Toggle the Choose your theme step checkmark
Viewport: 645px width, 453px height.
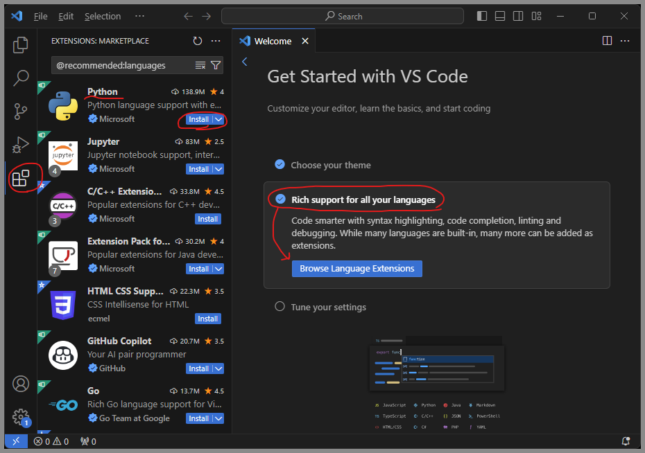[279, 164]
